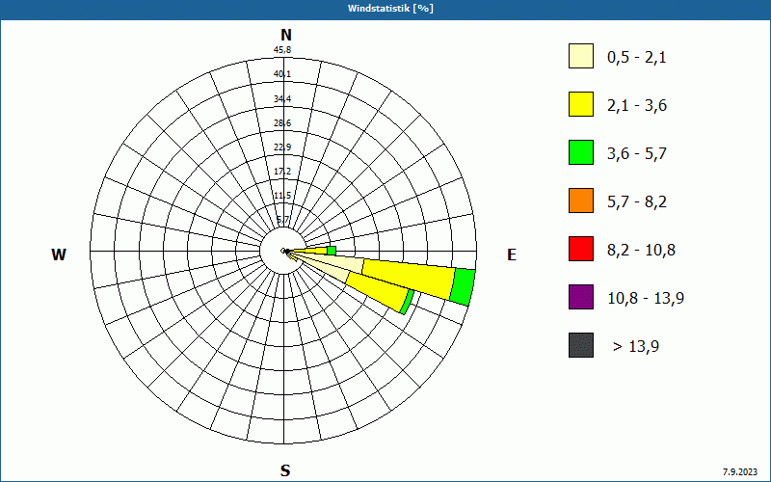This screenshot has height=482, width=771.
Task: Click the N compass label
Action: [285, 35]
